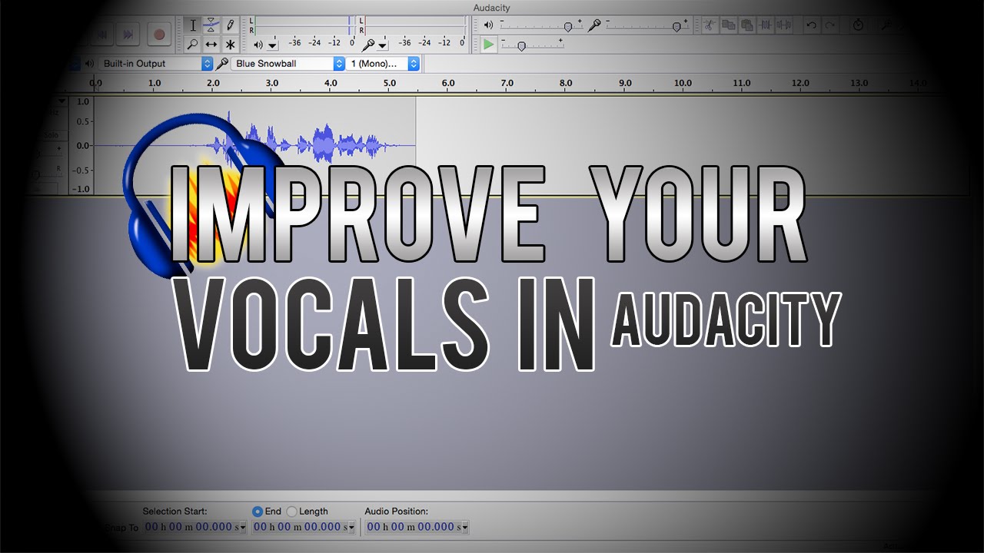Image resolution: width=984 pixels, height=553 pixels.
Task: Click timeline ruler at 12.0 seconds
Action: click(x=800, y=83)
